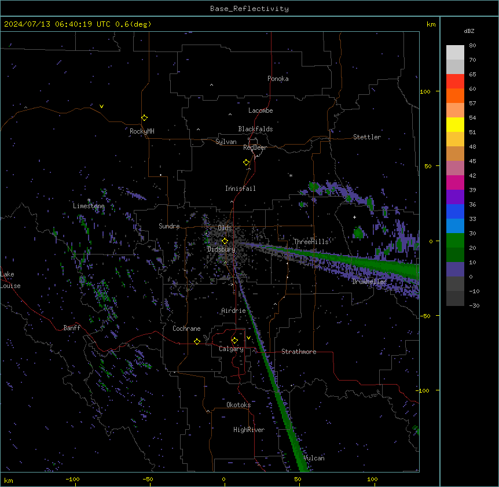Click the RedDeer city label

255,147
